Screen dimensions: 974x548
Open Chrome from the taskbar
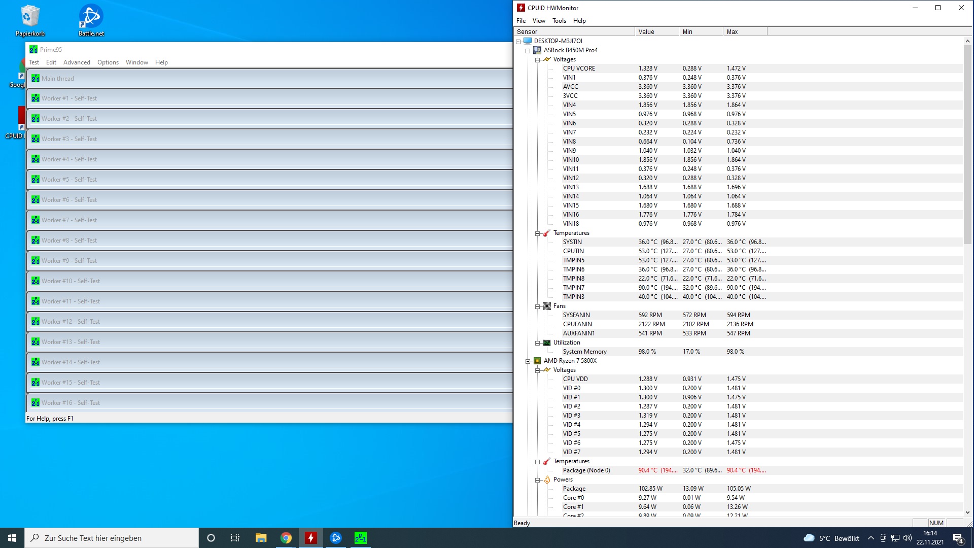[286, 538]
